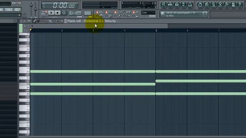Select the Delete tool in piano roll toolbar
Viewport: 246px width, 138px height.
(x=42, y=21)
